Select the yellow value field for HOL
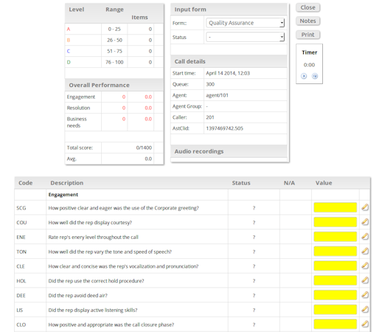The image size is (382, 332). click(336, 280)
